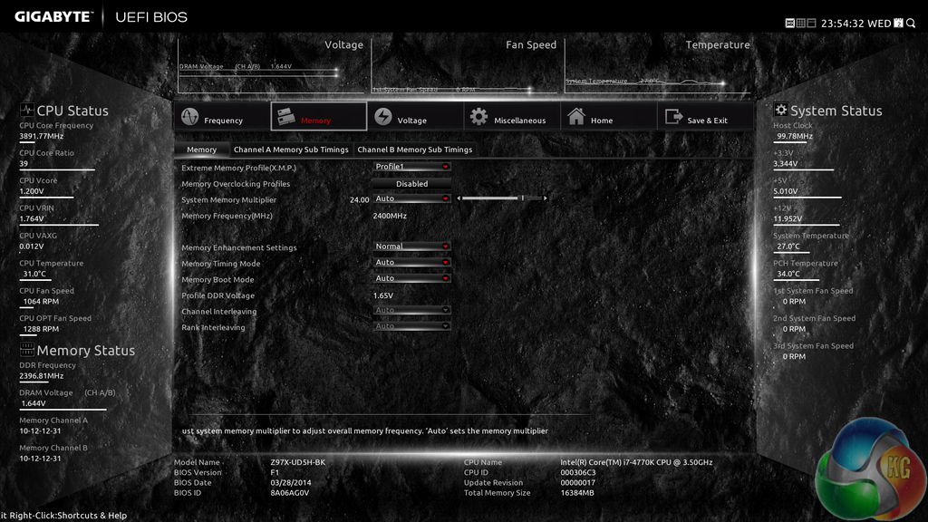Open the Rank Interleaving dropdown
The image size is (928, 522).
click(412, 326)
